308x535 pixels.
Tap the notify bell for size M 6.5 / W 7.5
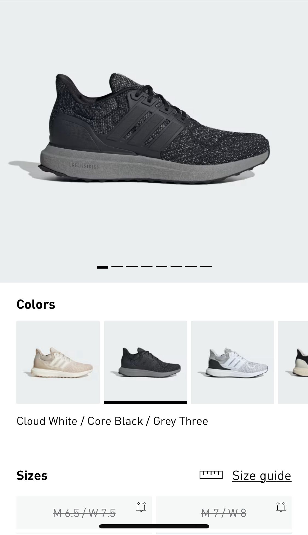click(x=141, y=507)
